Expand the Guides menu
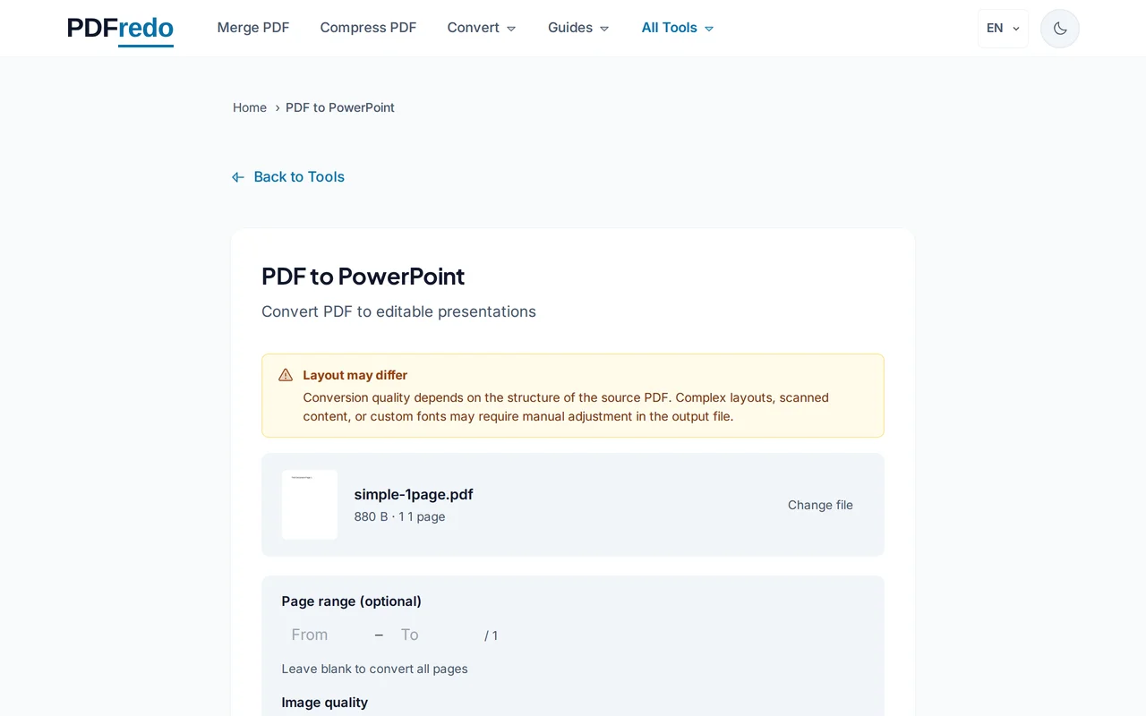1146x716 pixels. click(x=577, y=28)
